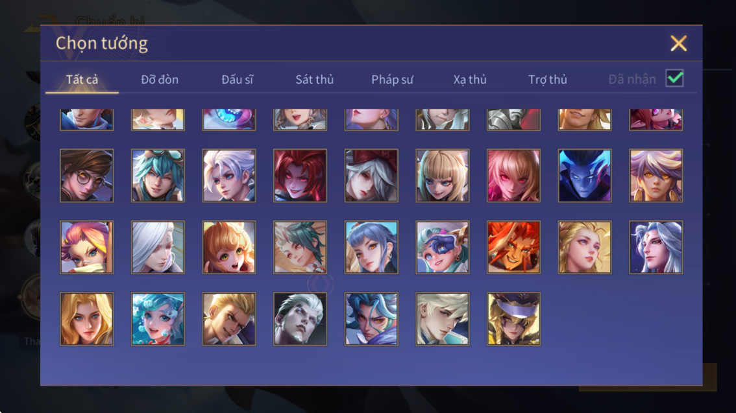Select the silver-haired hero with red hat
736x413 pixels.
point(371,176)
